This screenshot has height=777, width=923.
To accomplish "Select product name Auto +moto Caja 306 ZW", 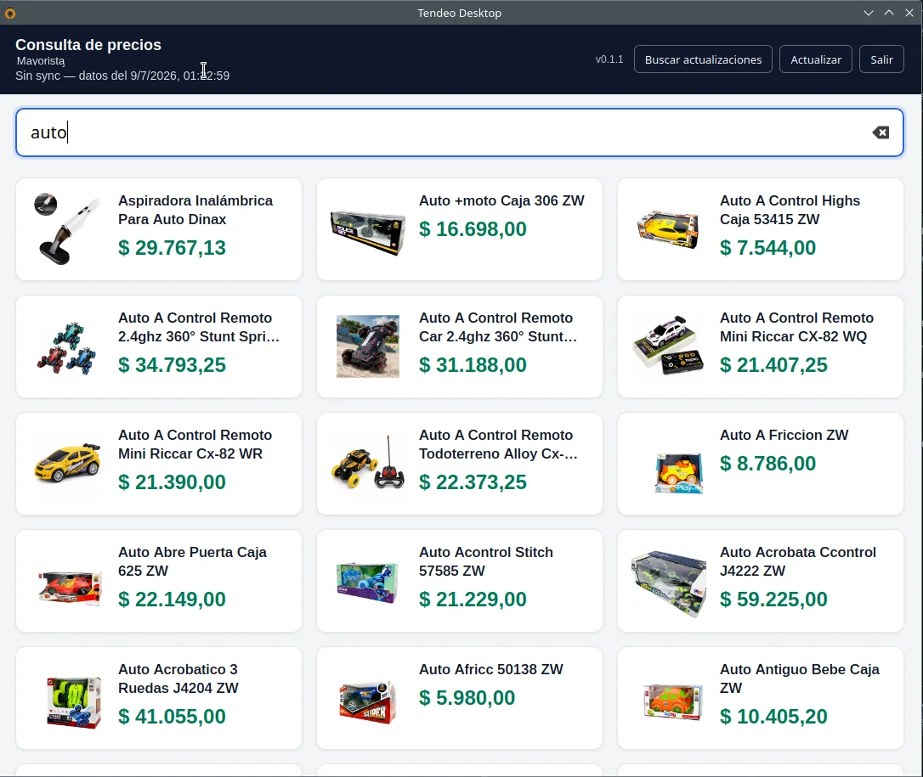I will click(x=501, y=200).
